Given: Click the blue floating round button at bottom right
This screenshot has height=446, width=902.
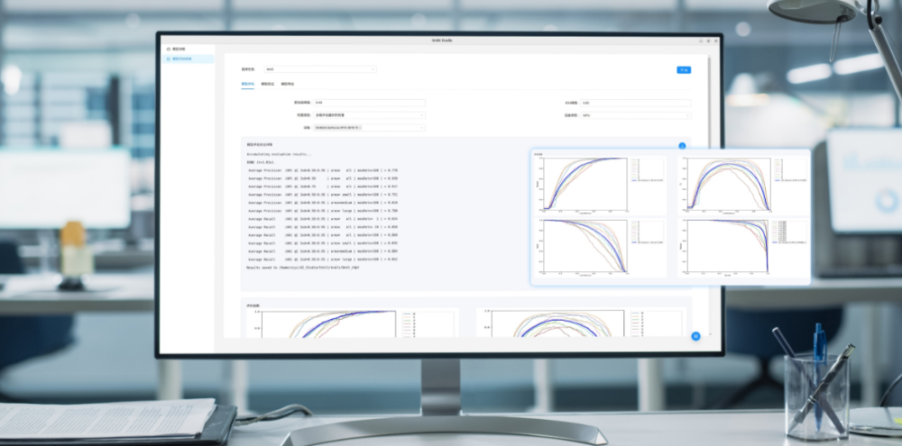Looking at the screenshot, I should click(695, 336).
